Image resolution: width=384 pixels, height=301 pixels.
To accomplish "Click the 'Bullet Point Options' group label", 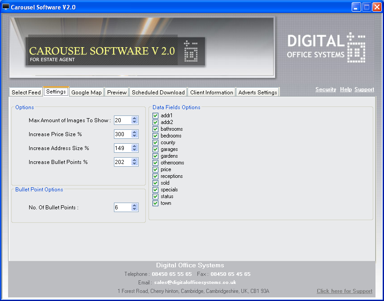I will click(39, 190).
